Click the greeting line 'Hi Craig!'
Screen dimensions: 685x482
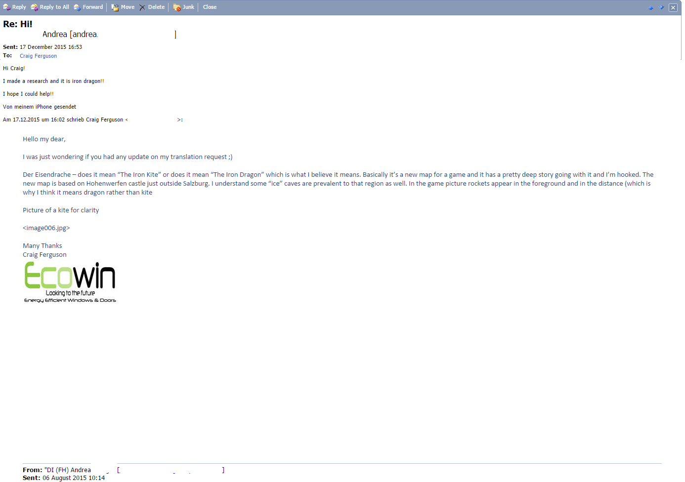(14, 68)
